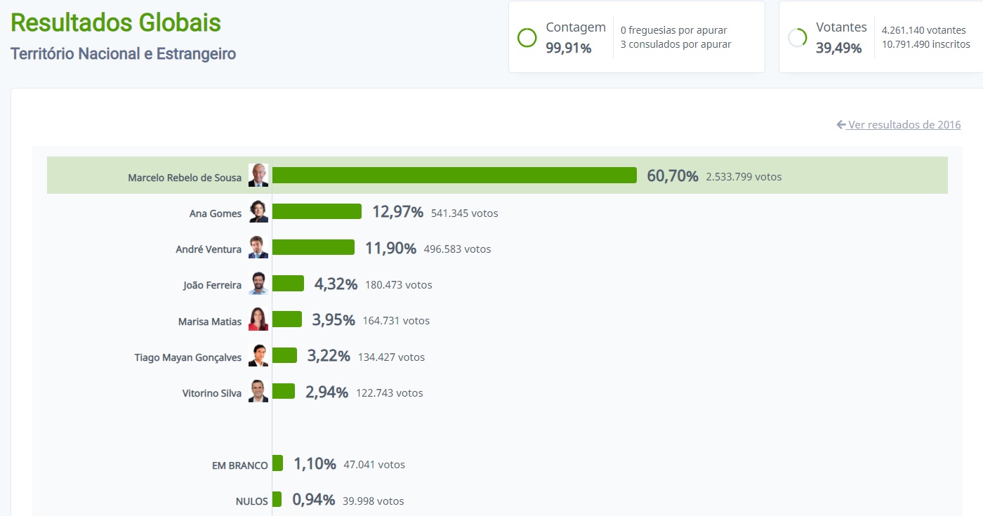This screenshot has width=983, height=516.
Task: Select the EM BRANCO votes bar
Action: (277, 463)
